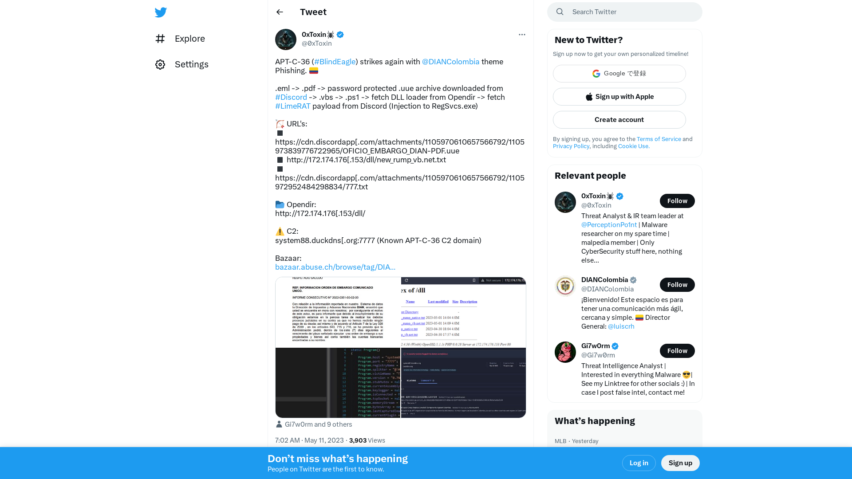This screenshot has height=479, width=852.
Task: Click the Log in button
Action: point(639,463)
